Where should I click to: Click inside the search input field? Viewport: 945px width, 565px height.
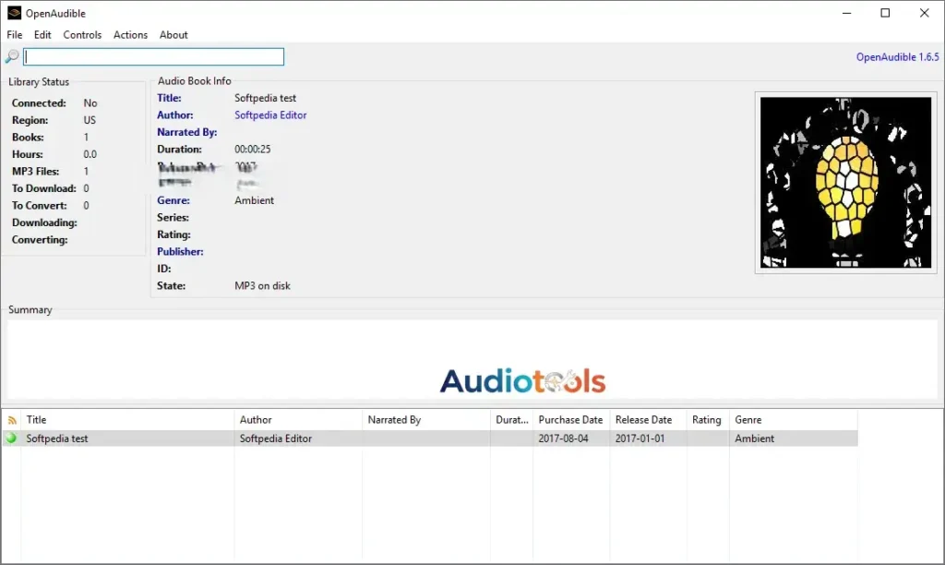click(152, 56)
